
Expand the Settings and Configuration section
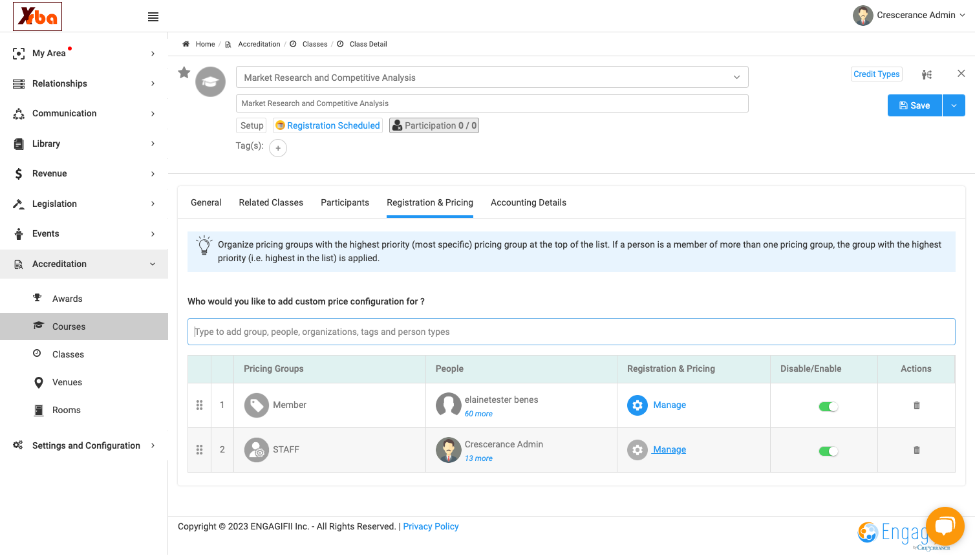[84, 445]
